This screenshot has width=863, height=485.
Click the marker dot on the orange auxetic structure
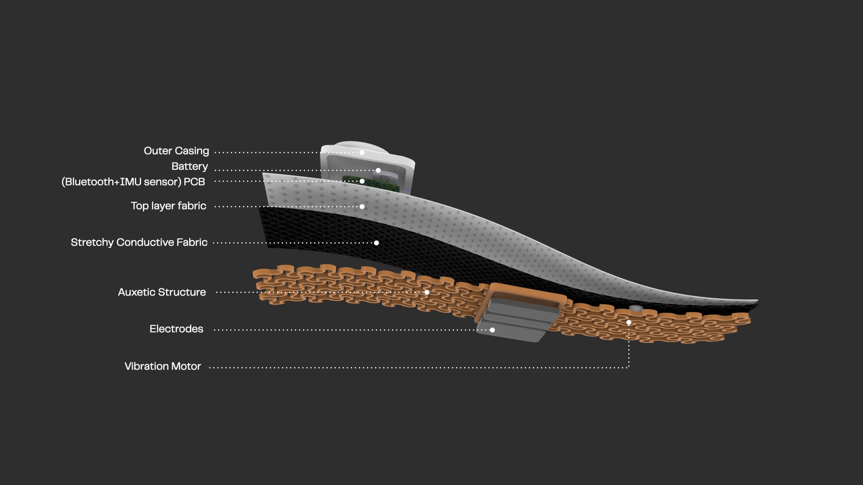pos(427,292)
